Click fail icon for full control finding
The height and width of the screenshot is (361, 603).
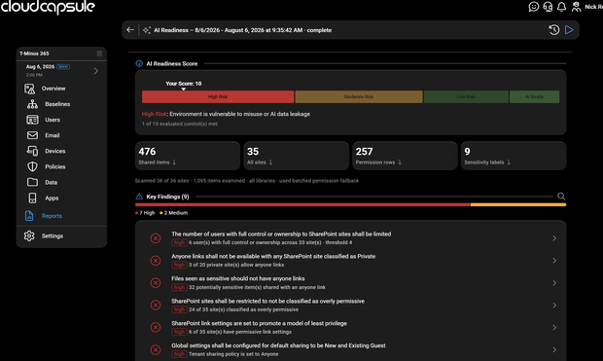[156, 238]
